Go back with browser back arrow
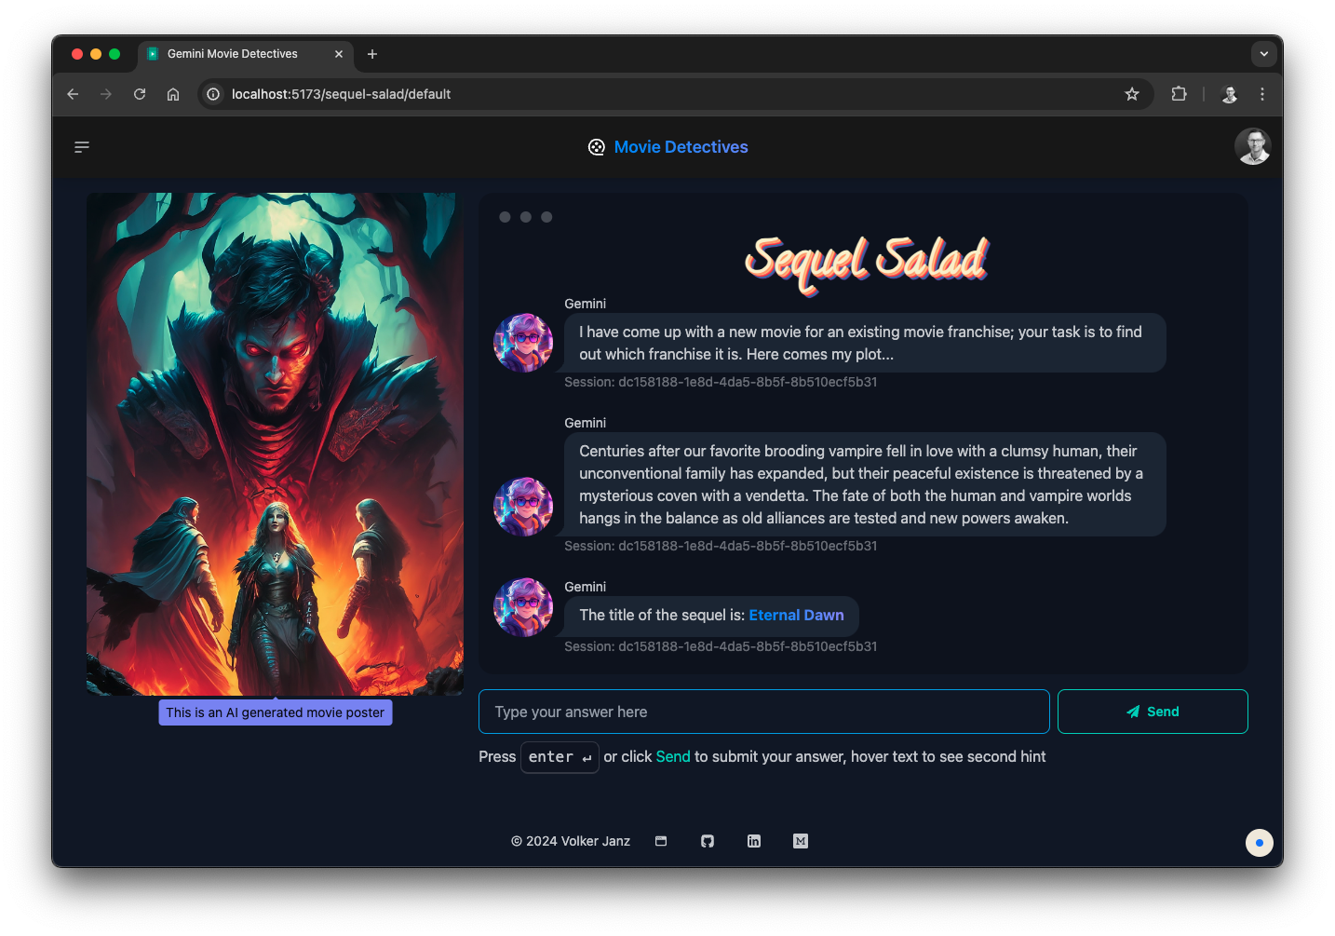This screenshot has width=1335, height=936. (73, 94)
